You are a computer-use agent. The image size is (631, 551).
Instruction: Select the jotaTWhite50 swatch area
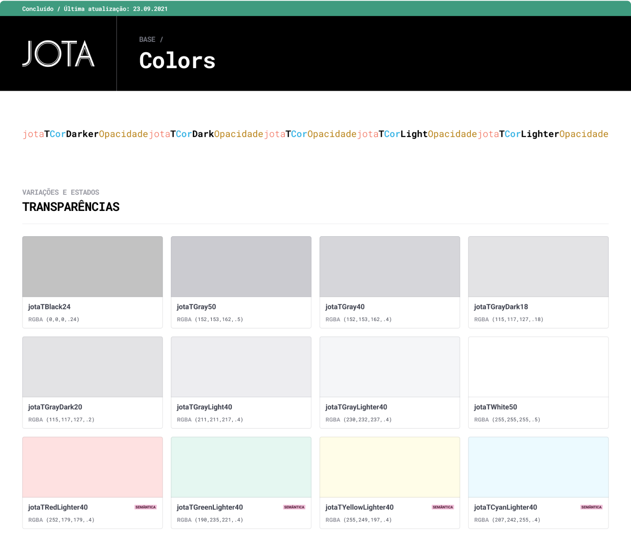538,367
